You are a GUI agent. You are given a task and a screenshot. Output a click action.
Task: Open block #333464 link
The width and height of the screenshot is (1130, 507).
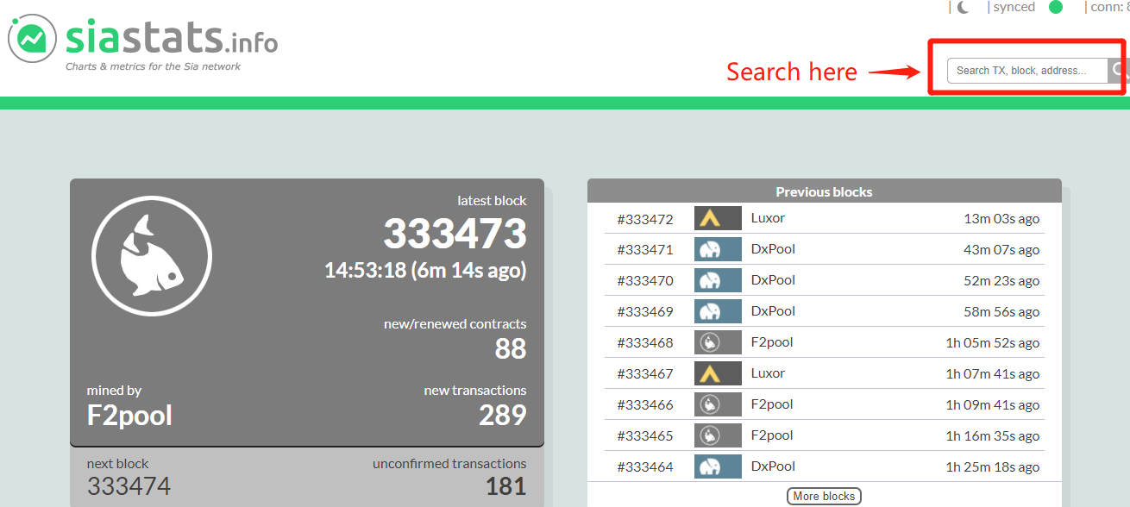click(644, 467)
